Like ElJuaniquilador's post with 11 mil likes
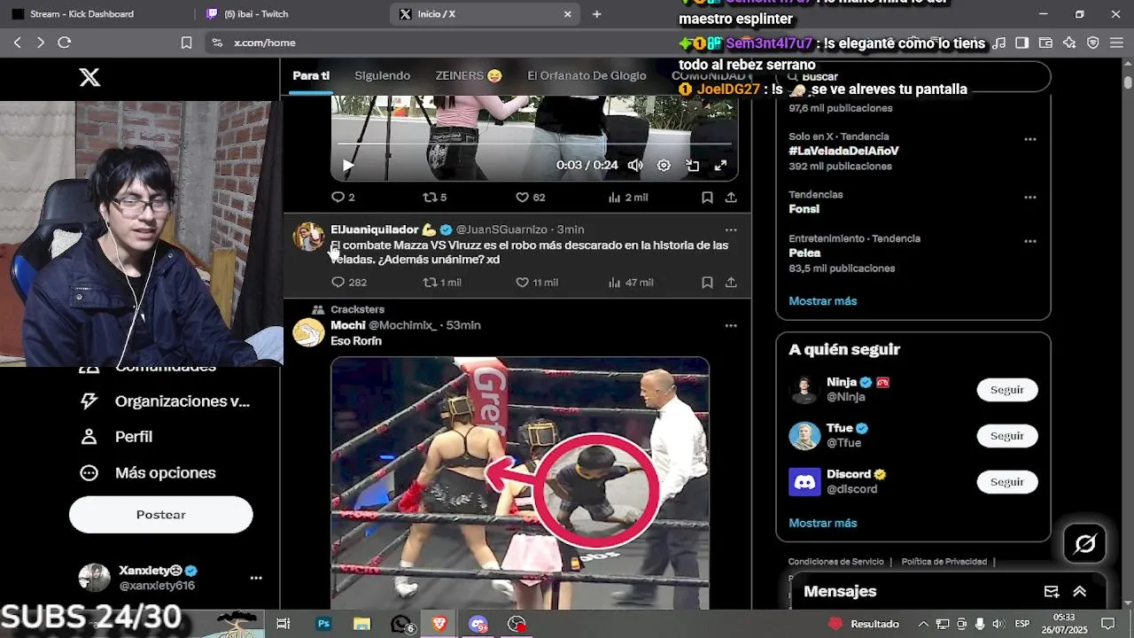Viewport: 1134px width, 638px height. pyautogui.click(x=537, y=282)
